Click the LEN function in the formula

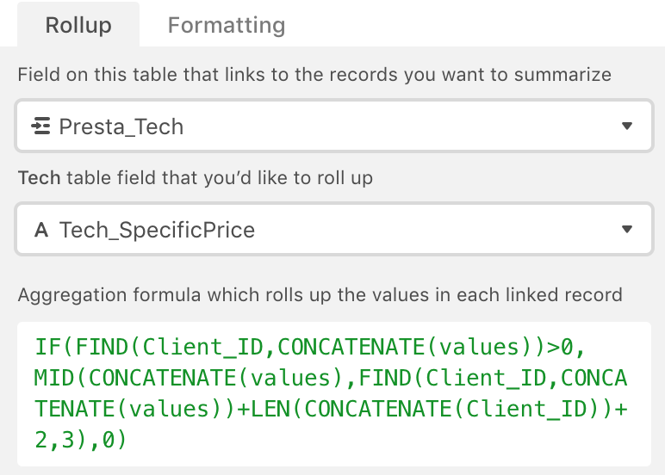point(270,409)
